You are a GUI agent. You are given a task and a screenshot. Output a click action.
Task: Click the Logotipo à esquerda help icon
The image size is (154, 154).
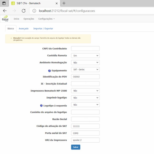41,106
